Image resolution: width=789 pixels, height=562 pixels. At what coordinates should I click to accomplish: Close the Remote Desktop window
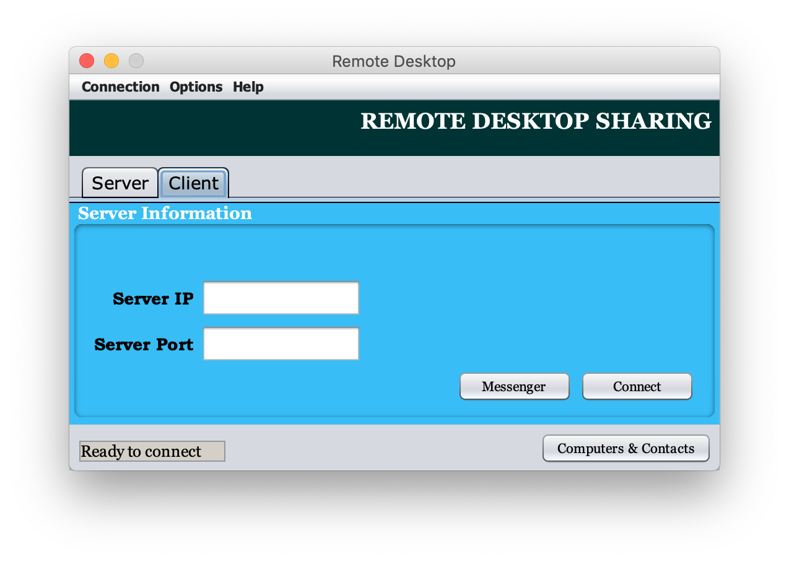tap(87, 61)
